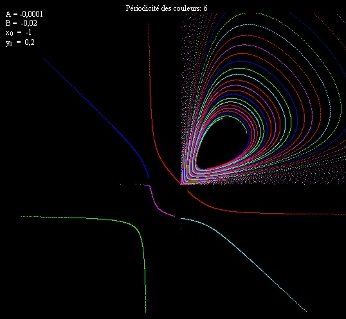
Task: Click the 'B = -0,02' parameter text
Action: 21,23
